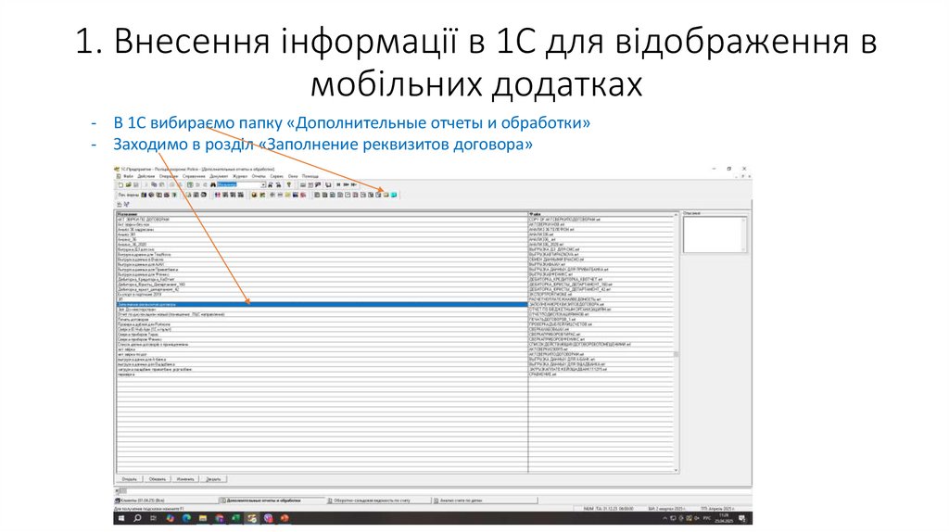The image size is (949, 532).
Task: Open the Справочники menu
Action: [x=194, y=176]
